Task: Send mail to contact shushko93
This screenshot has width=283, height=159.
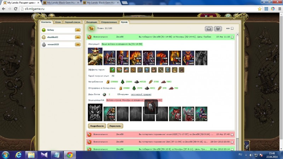Action: [x=78, y=37]
